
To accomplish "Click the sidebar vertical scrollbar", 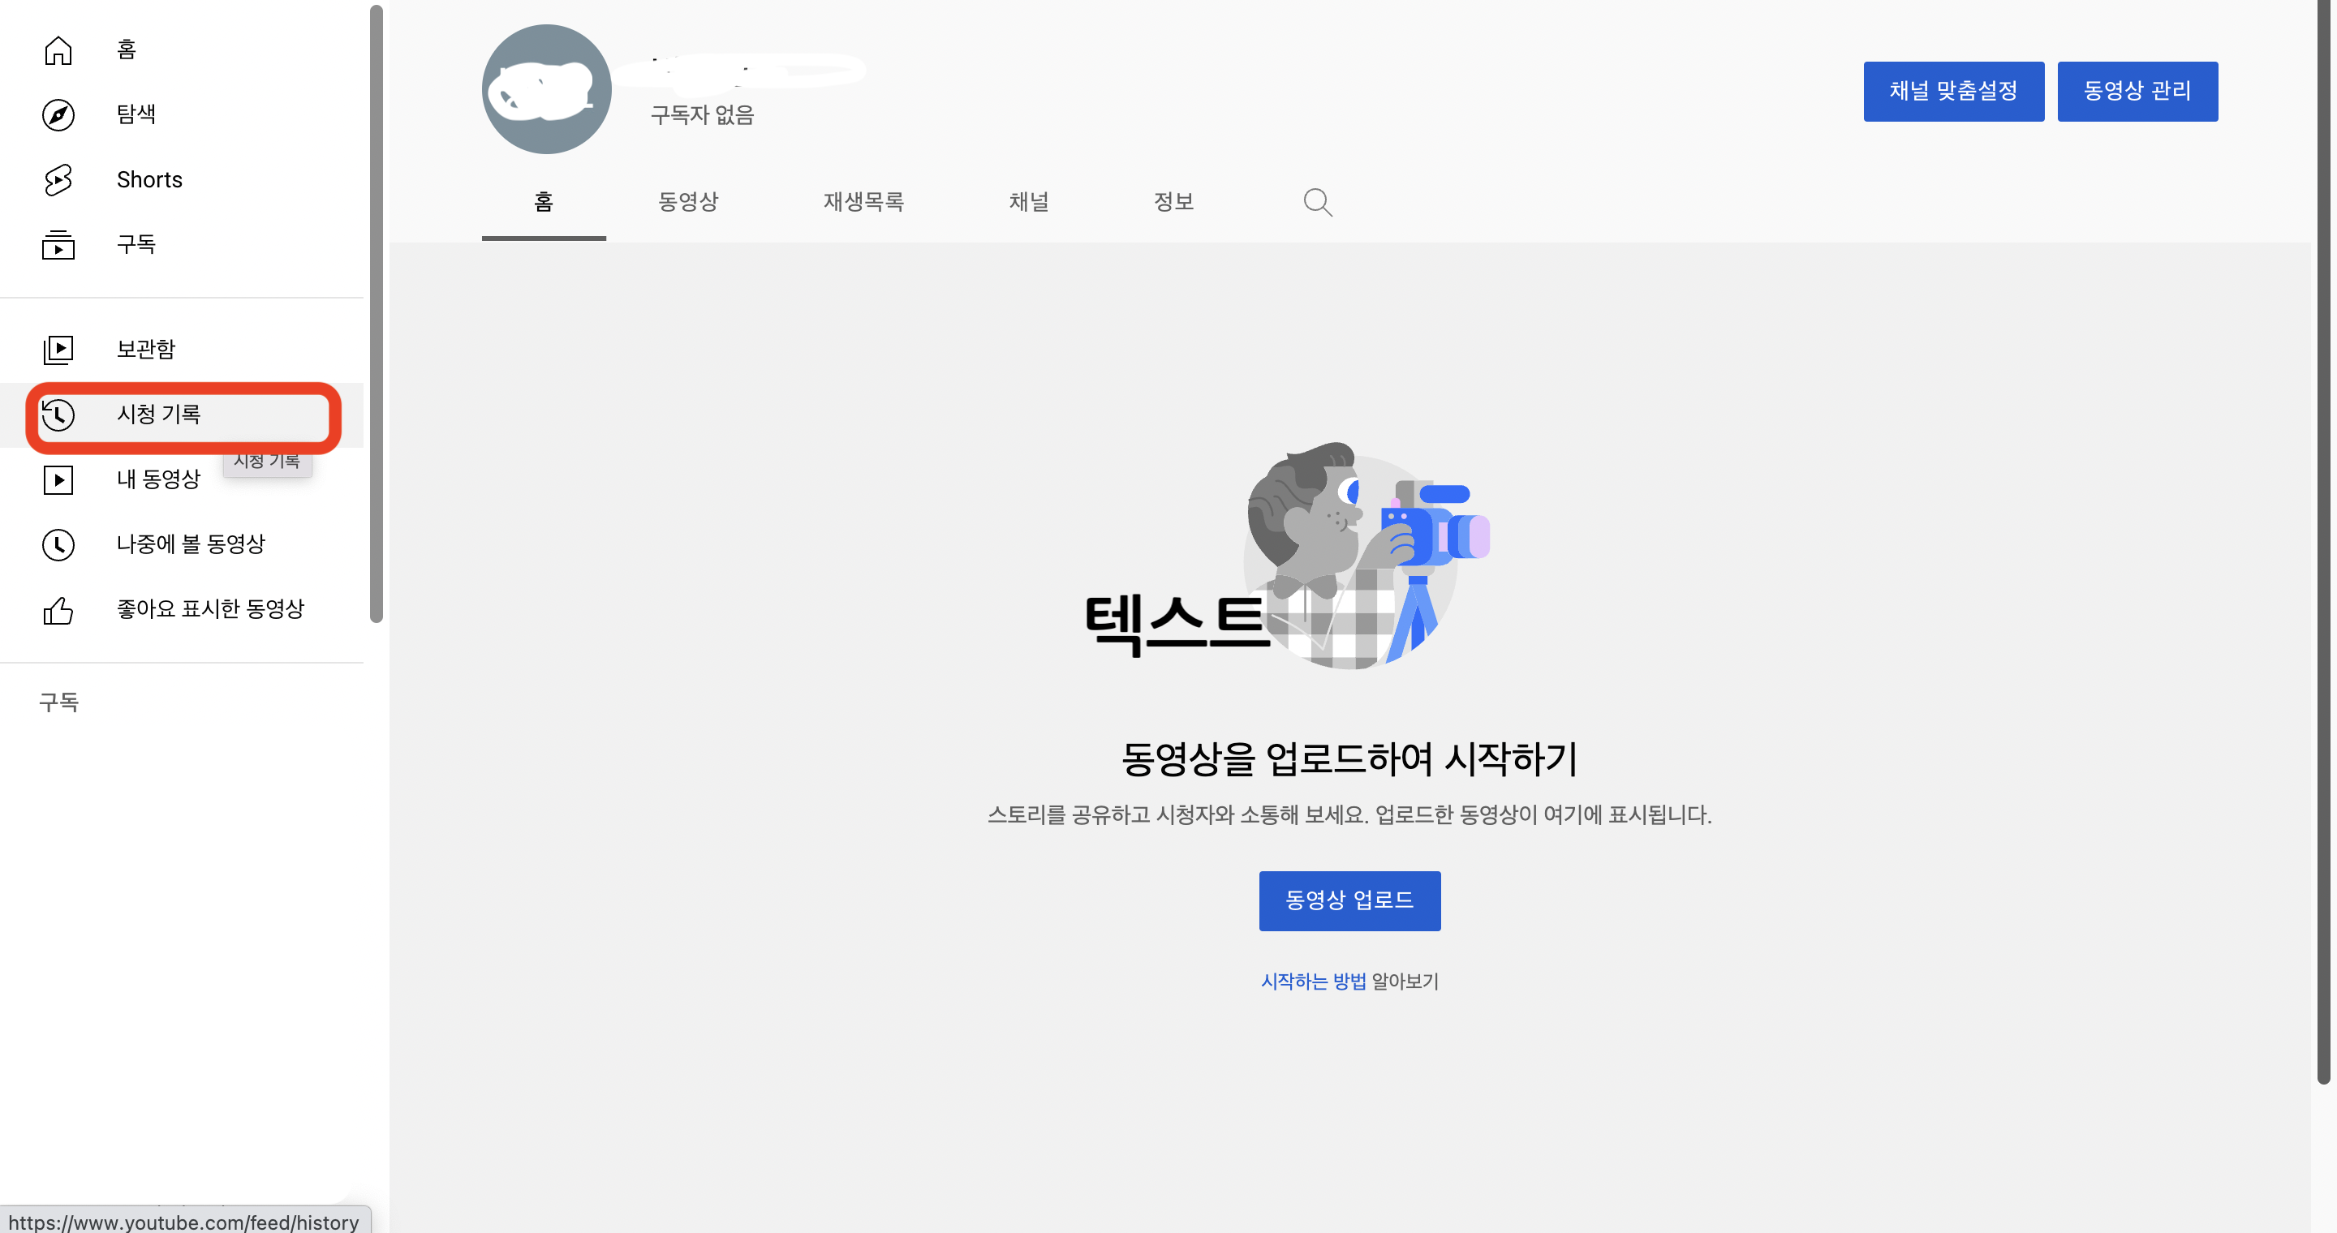I will [377, 313].
